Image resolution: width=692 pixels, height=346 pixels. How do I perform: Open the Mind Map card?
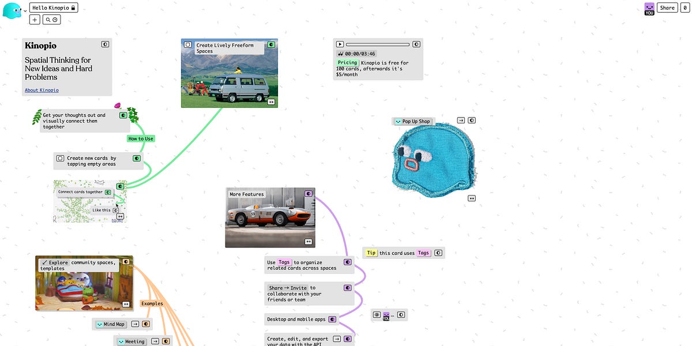coord(110,324)
